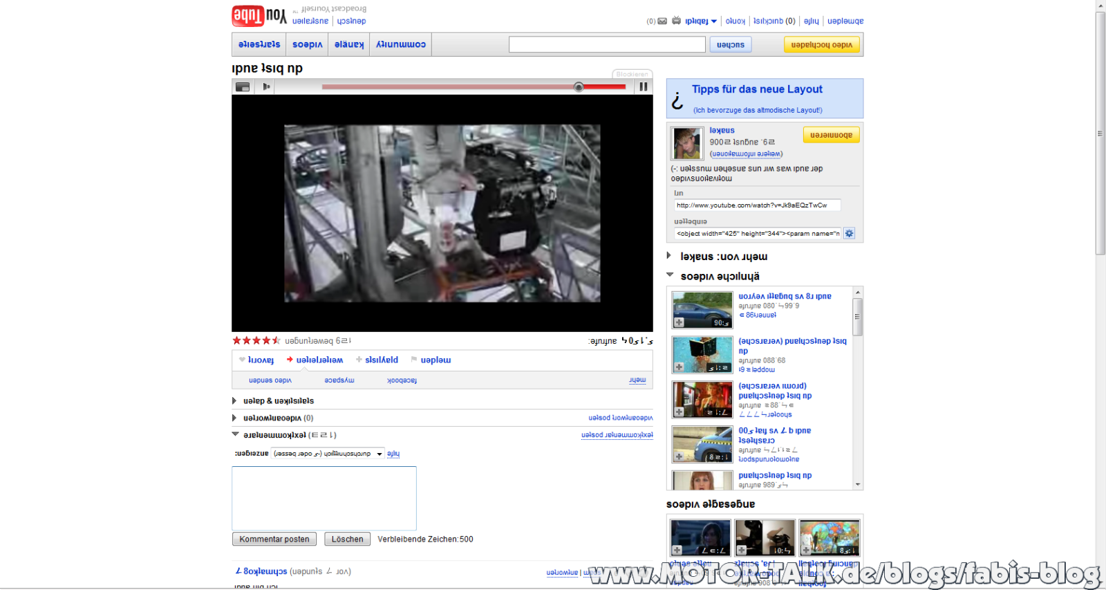Screen dimensions: 1106x590
Task: Open embed options gear icon
Action: tap(850, 233)
